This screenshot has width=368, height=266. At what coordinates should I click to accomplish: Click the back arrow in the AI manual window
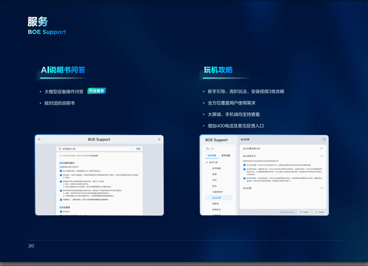40,139
